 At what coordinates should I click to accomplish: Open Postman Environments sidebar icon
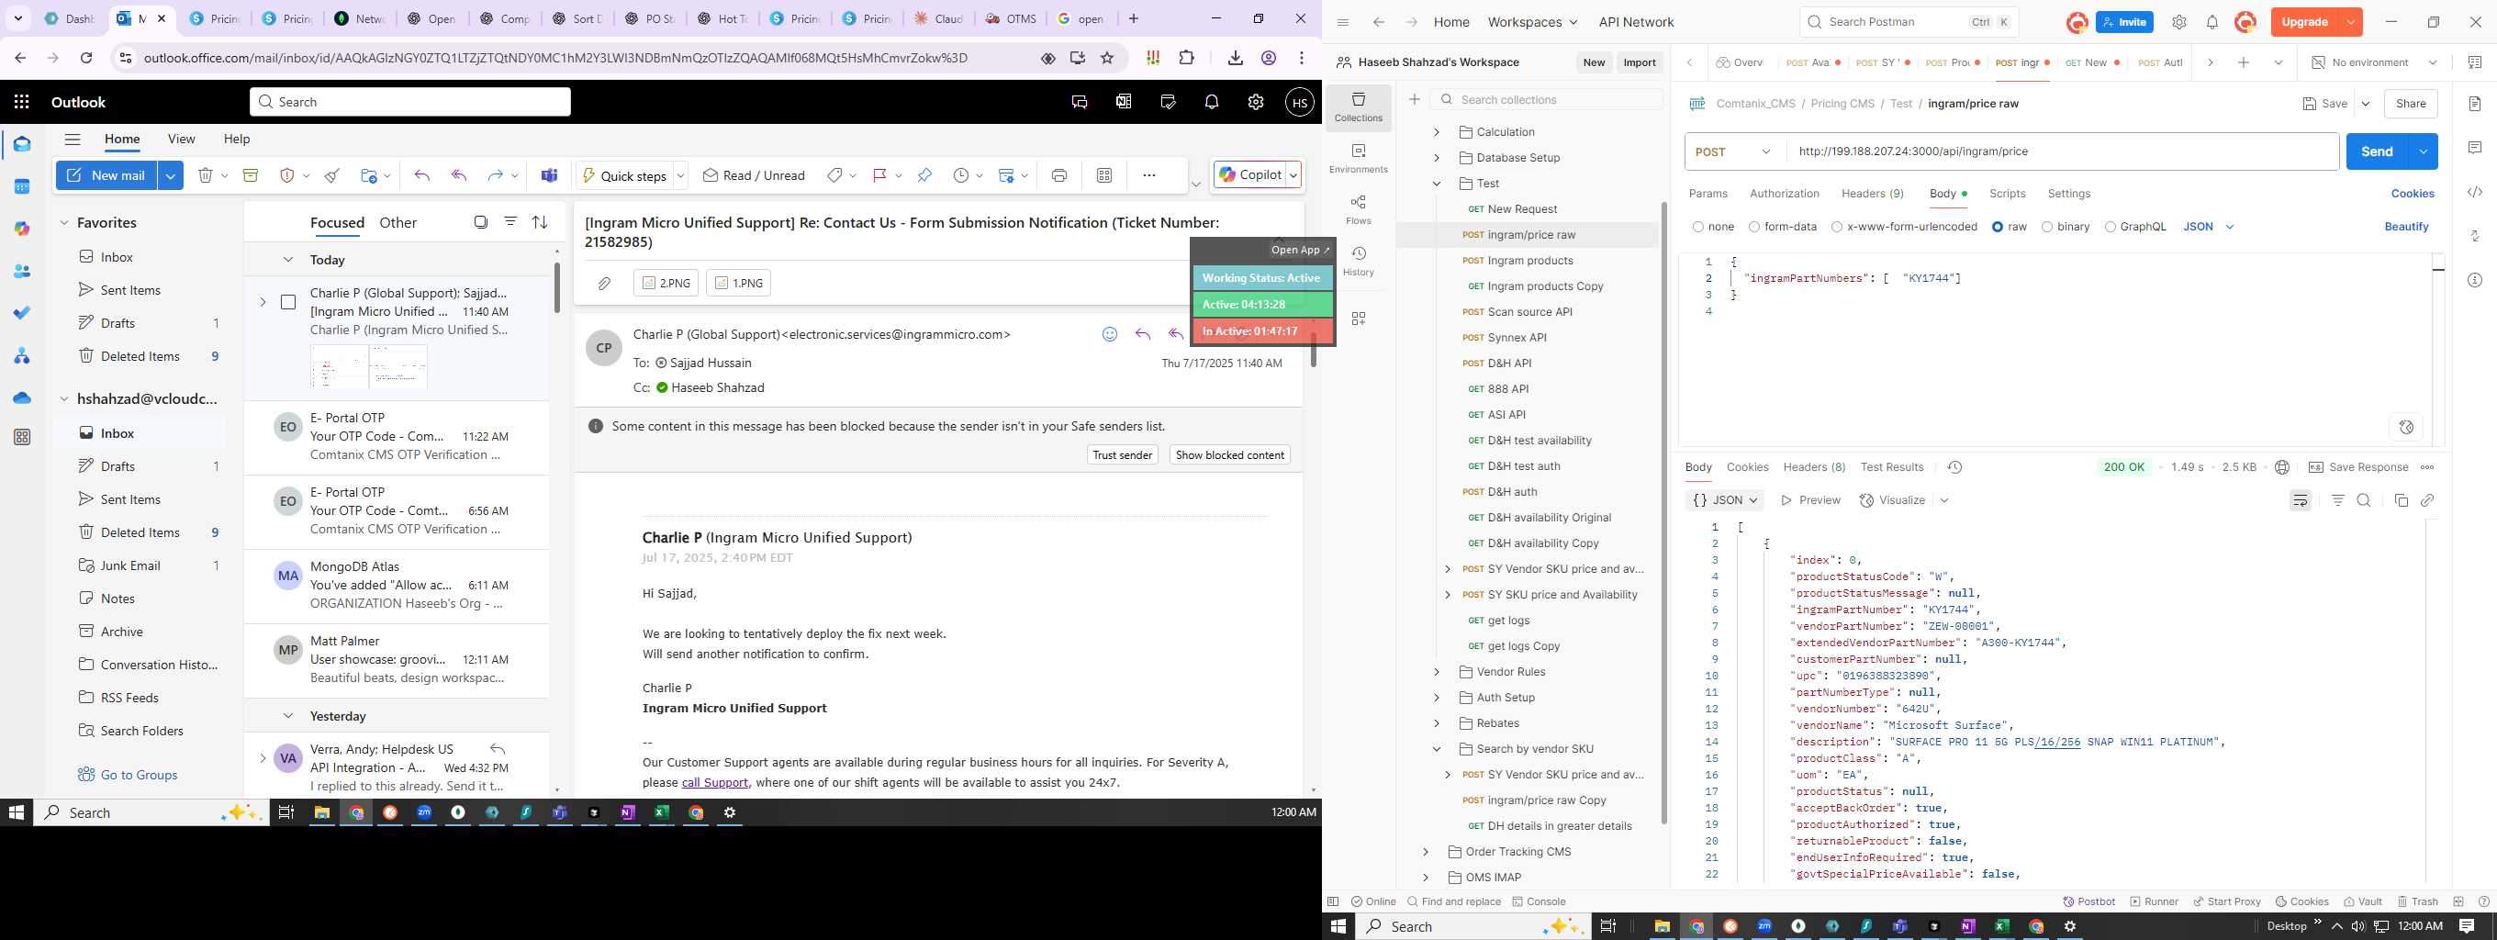tap(1358, 158)
